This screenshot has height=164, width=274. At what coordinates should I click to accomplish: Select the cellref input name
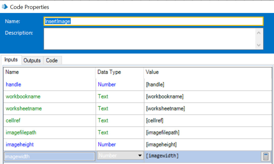pos(13,120)
